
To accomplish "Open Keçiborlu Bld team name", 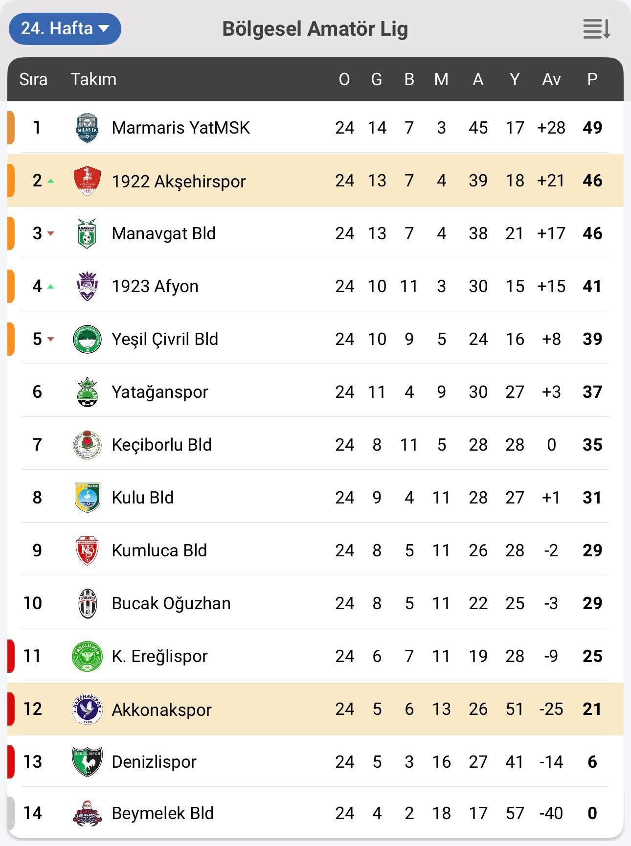I will click(161, 445).
